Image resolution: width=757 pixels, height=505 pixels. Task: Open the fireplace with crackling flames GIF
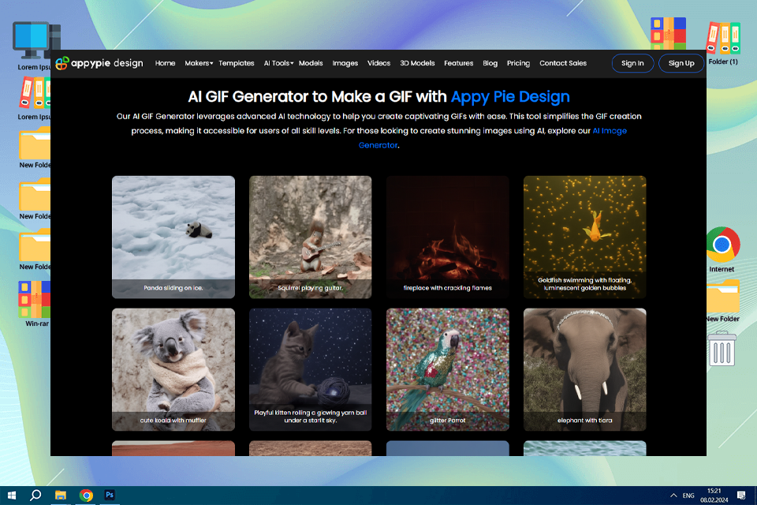[448, 237]
